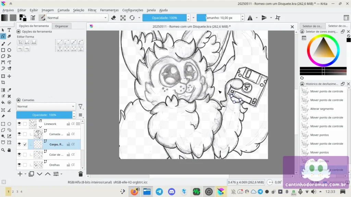
Task: Select the Rectangle shape tool
Action: pyautogui.click(x=3, y=50)
